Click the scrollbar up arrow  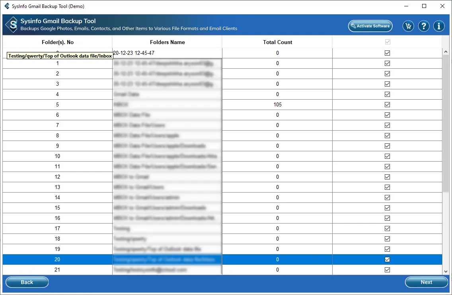(446, 52)
